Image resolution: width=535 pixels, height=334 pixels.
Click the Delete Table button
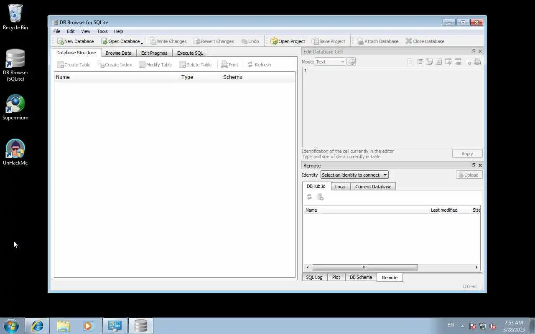click(x=195, y=65)
